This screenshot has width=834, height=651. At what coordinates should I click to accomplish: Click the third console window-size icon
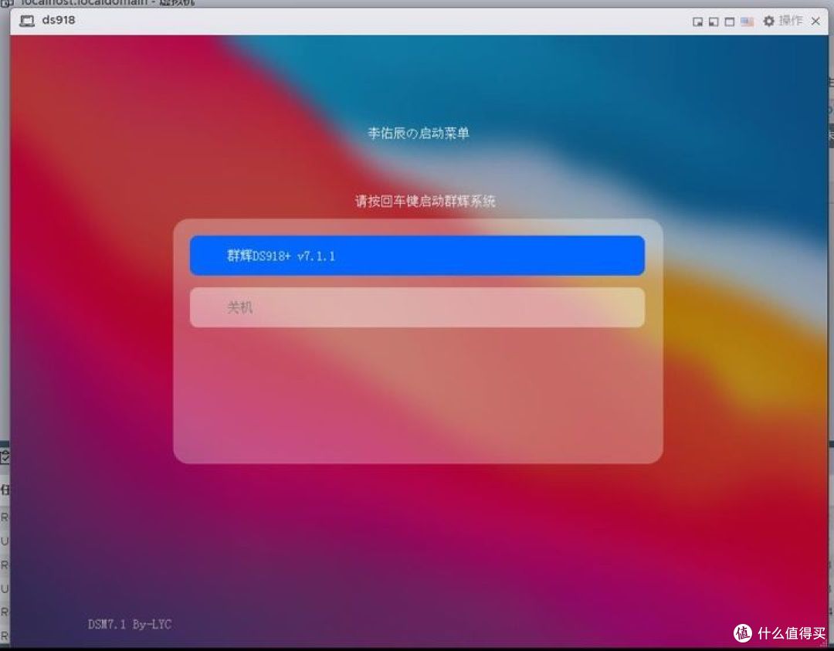729,22
